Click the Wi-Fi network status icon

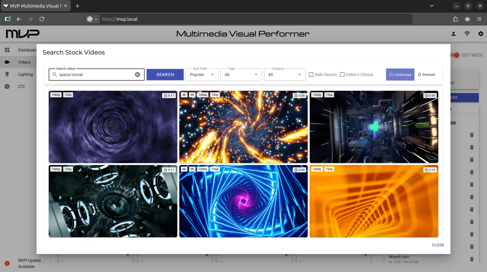click(x=467, y=34)
